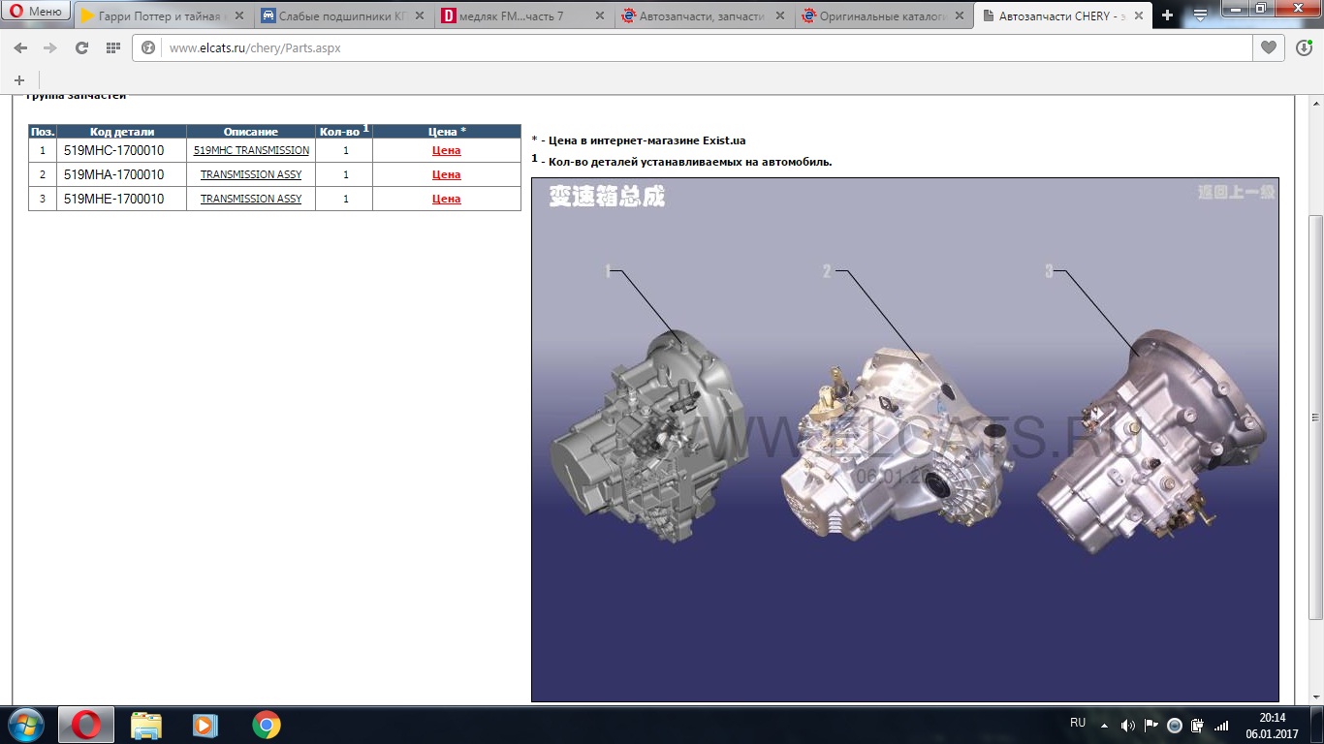This screenshot has width=1324, height=744.
Task: Switch to the Слабые подшипники КП tab
Action: (341, 15)
